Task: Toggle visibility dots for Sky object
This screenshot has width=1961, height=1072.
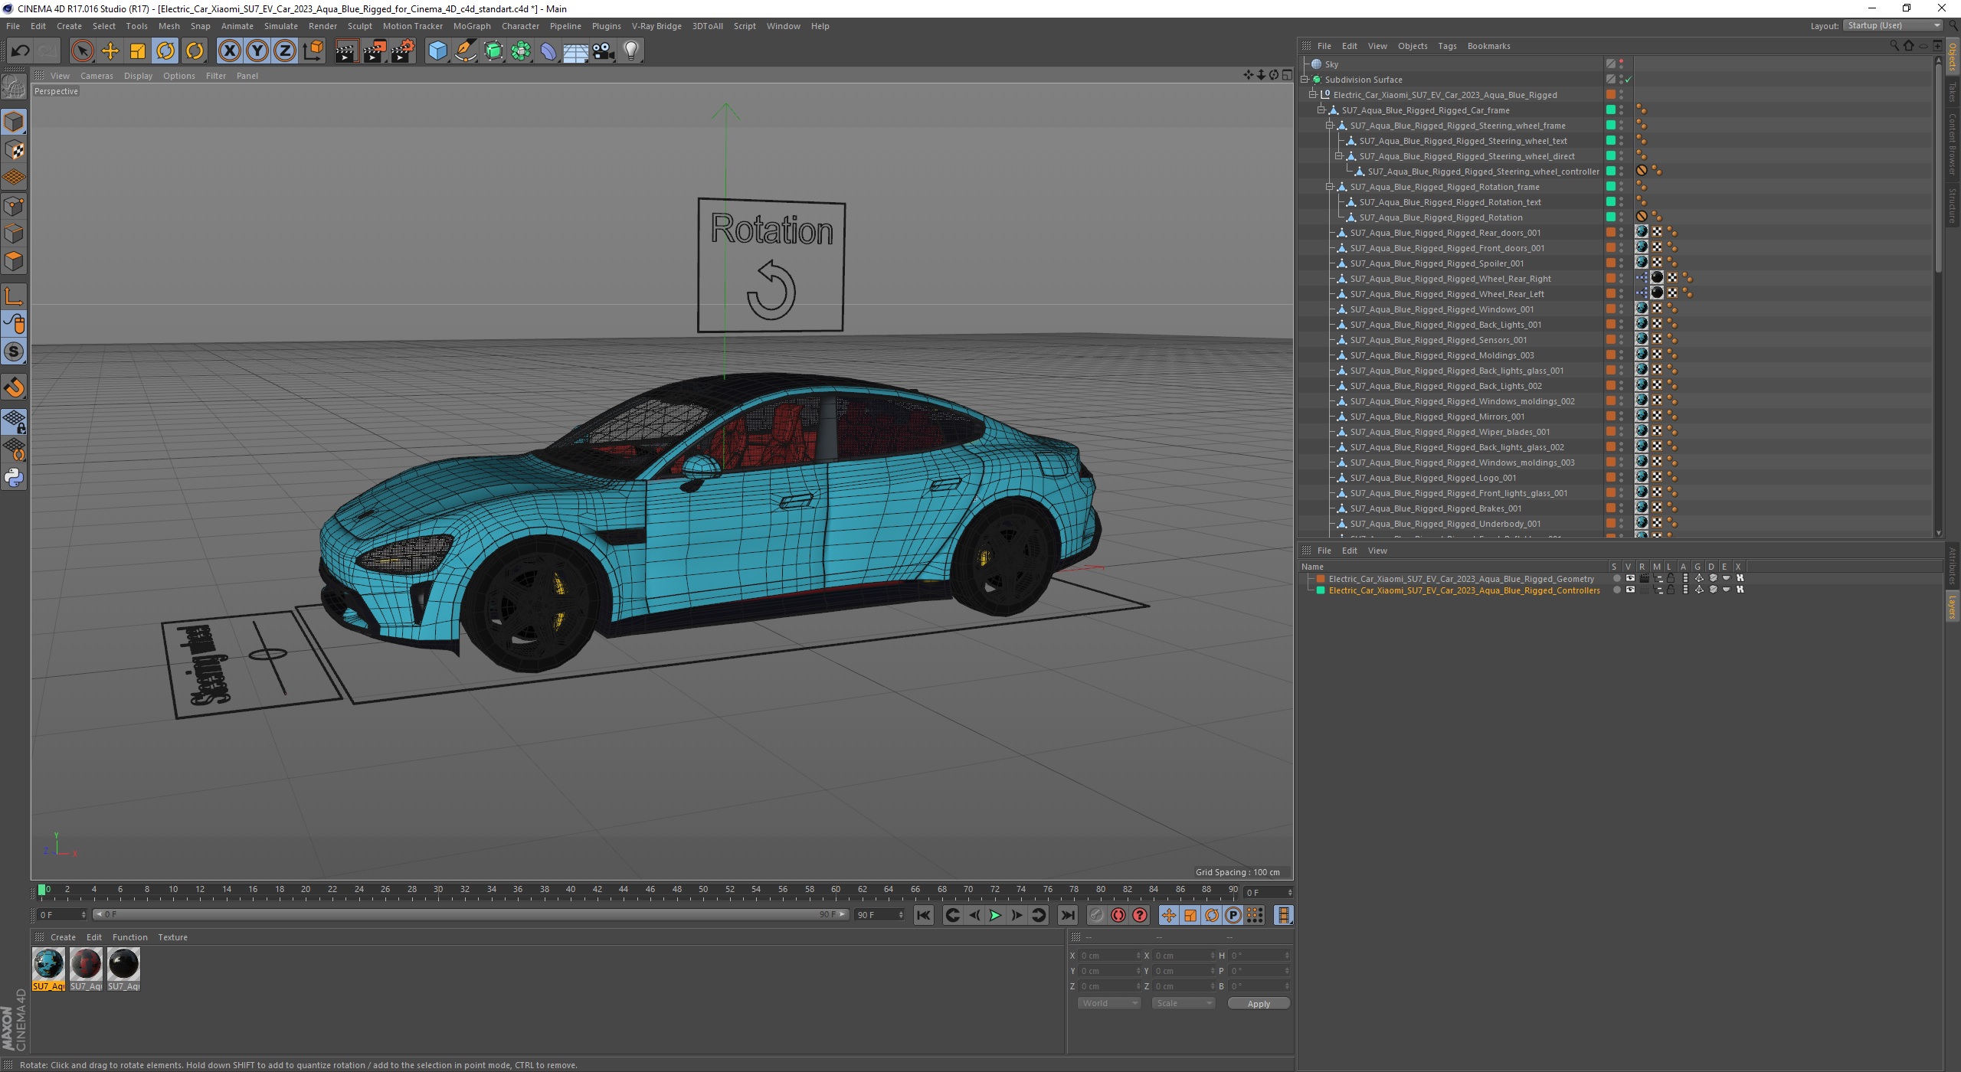Action: (x=1621, y=64)
